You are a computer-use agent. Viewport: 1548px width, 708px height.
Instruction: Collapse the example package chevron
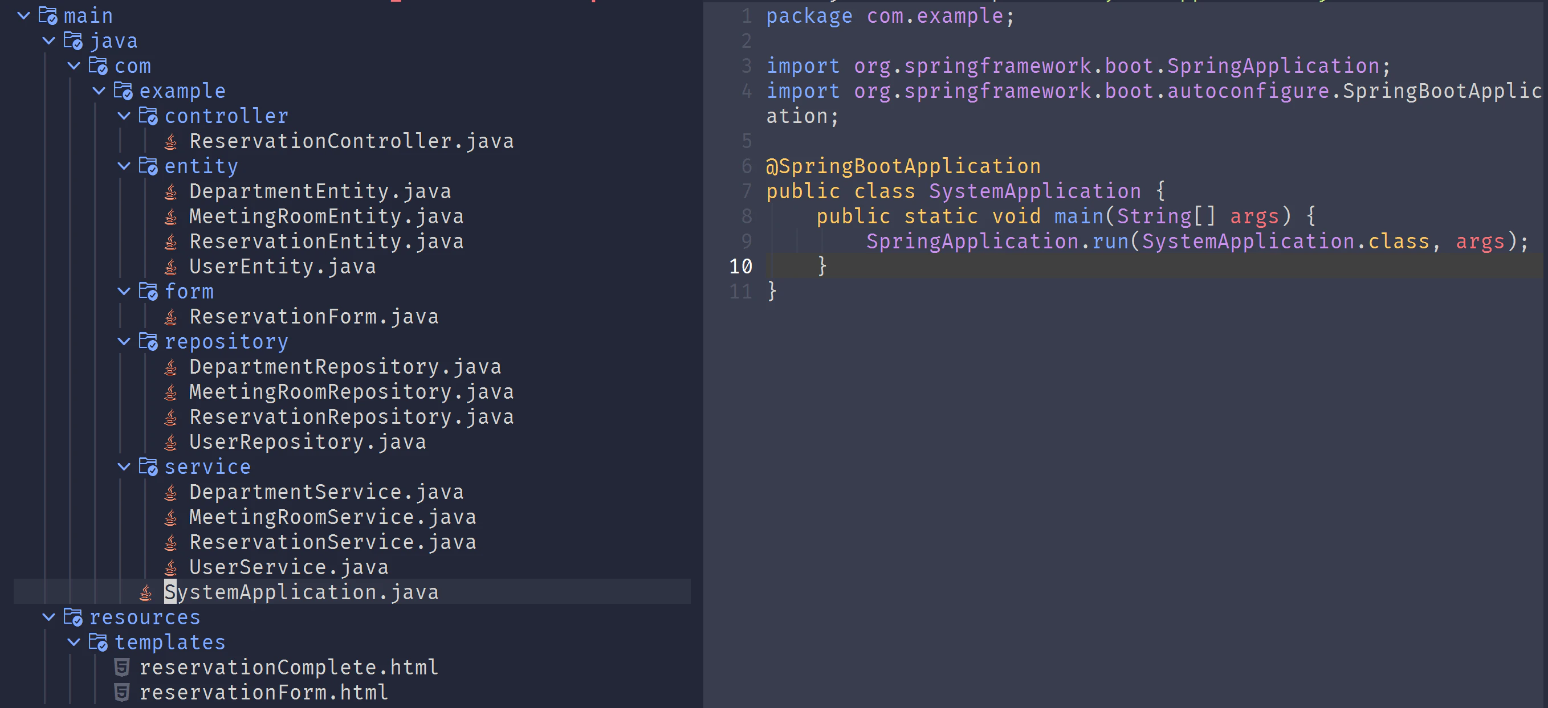pyautogui.click(x=99, y=91)
